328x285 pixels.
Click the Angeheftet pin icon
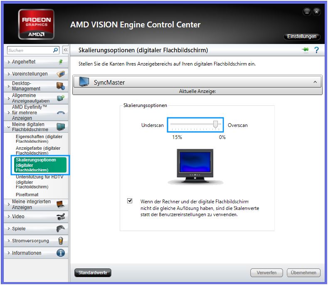click(x=60, y=62)
